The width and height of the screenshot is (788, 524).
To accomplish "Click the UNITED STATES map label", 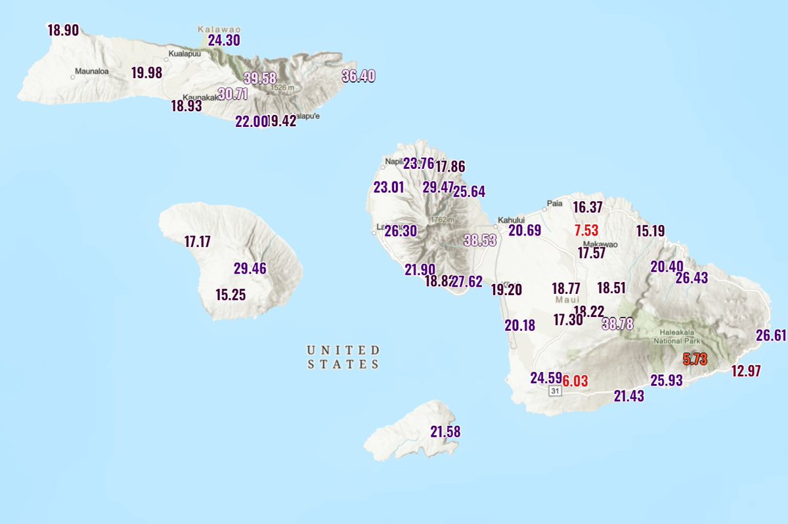I will coord(343,356).
